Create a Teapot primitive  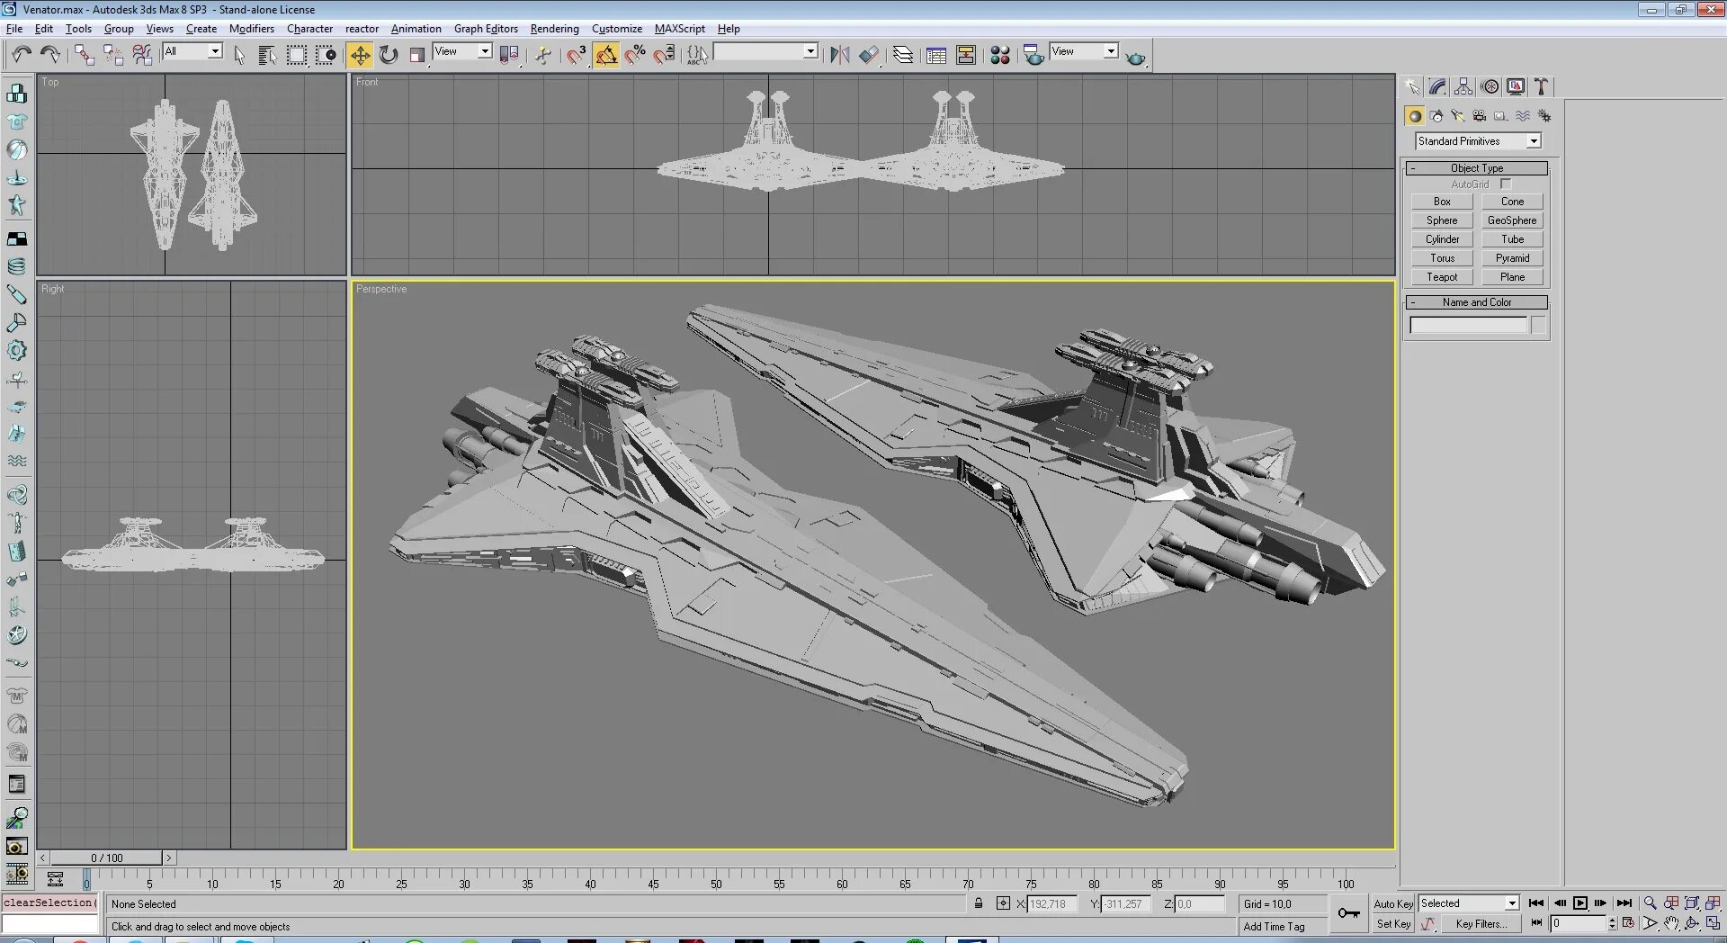tap(1442, 277)
